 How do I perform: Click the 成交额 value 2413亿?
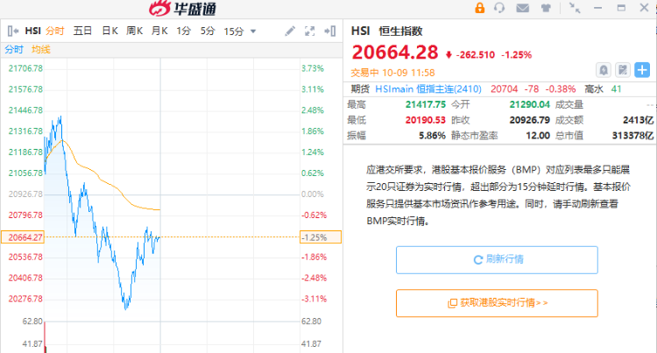(x=638, y=120)
